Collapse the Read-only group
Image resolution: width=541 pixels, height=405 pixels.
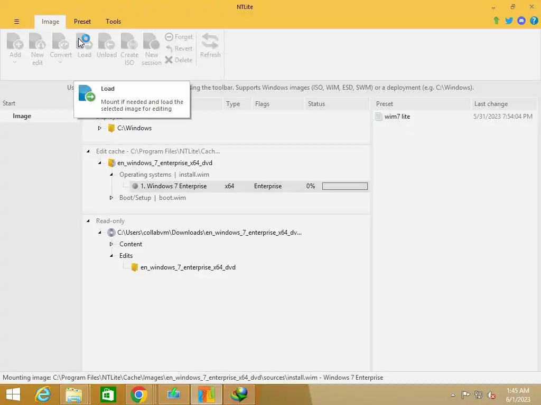click(x=88, y=221)
